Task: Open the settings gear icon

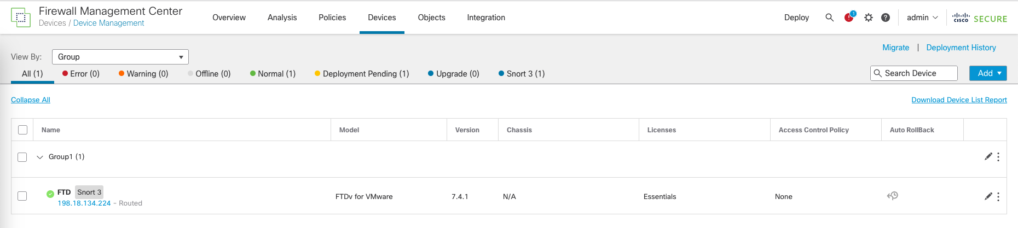Action: coord(869,17)
